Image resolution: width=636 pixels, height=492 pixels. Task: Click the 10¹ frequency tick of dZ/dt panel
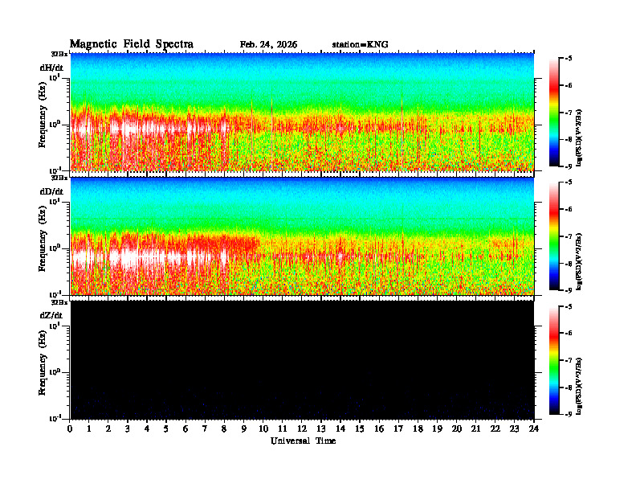pos(55,326)
